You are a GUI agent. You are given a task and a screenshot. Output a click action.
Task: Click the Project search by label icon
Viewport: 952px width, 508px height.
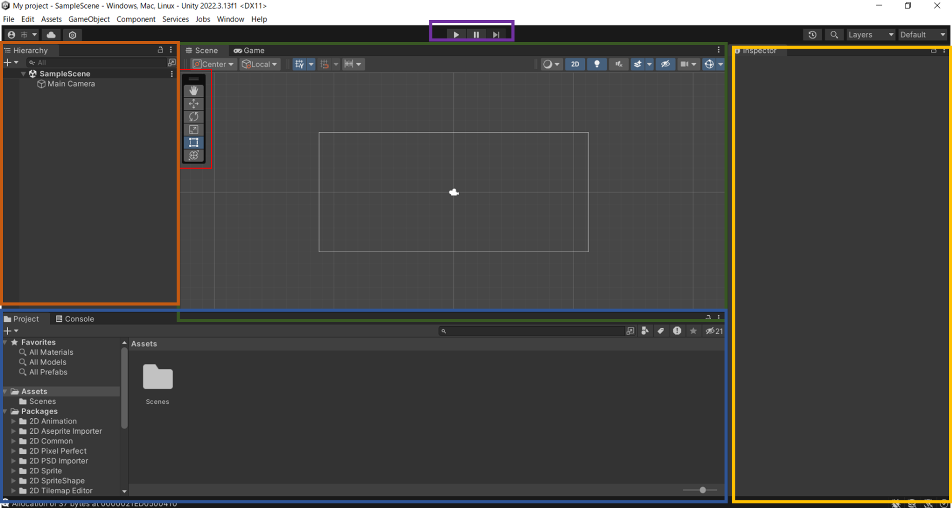pyautogui.click(x=661, y=331)
